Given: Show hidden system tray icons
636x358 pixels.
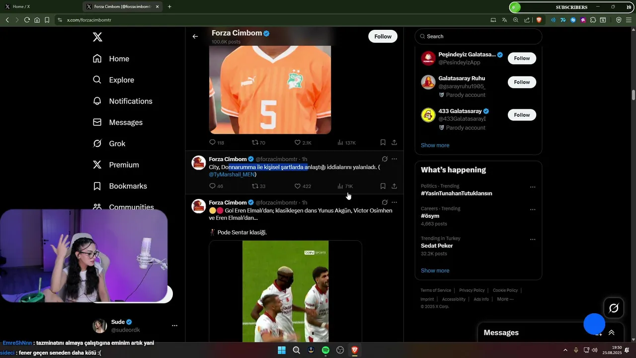Looking at the screenshot, I should (565, 350).
